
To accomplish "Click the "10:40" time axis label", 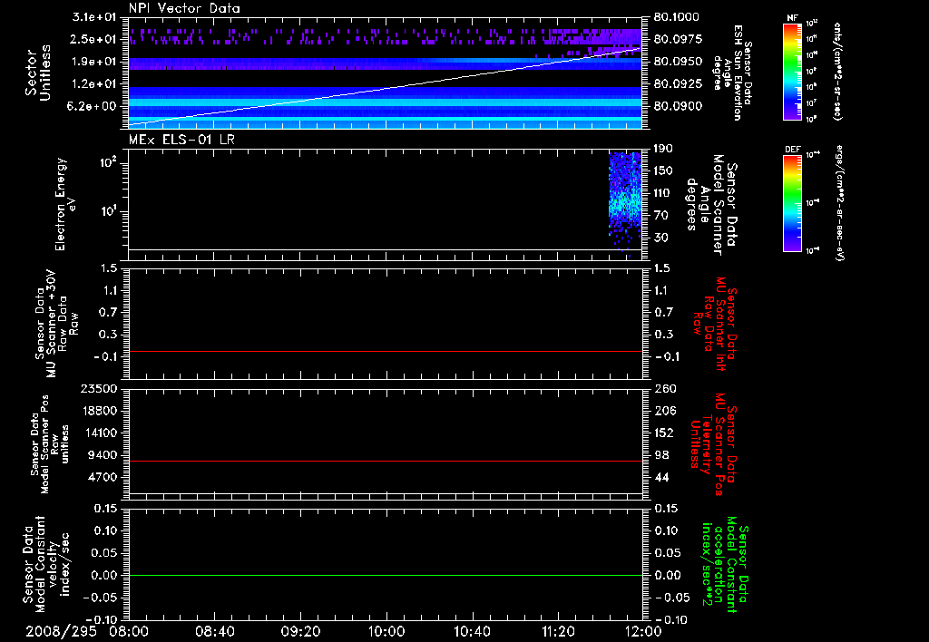I will pyautogui.click(x=472, y=631).
